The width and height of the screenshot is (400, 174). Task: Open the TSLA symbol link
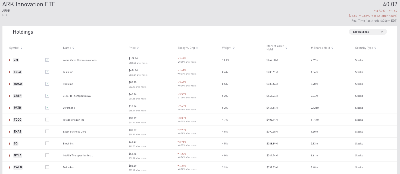17,72
